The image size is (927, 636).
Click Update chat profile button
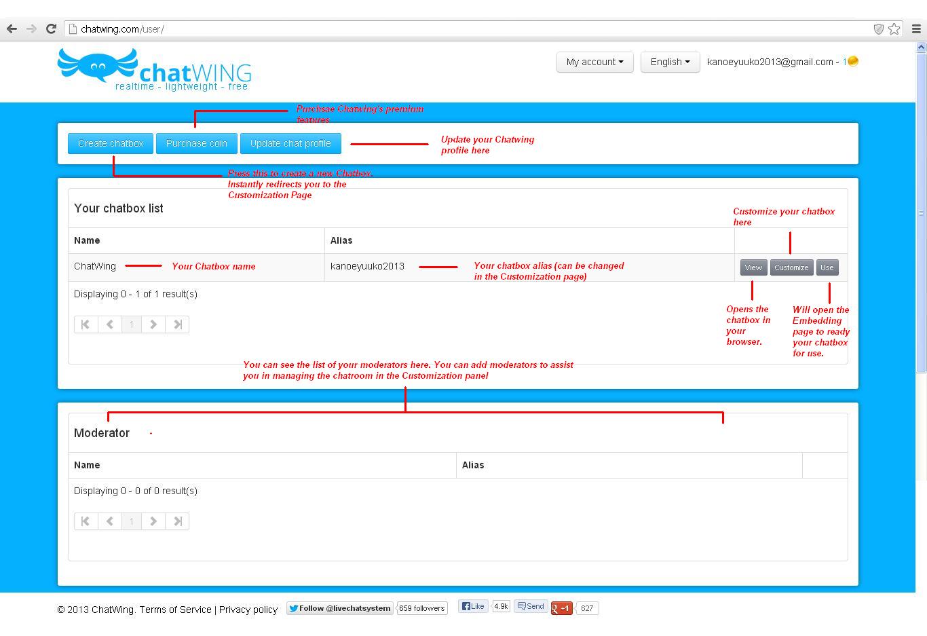pos(290,143)
